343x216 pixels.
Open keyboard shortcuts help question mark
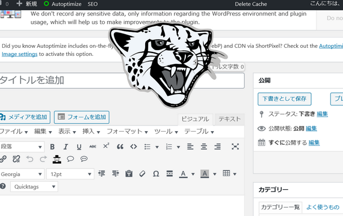coord(3,186)
